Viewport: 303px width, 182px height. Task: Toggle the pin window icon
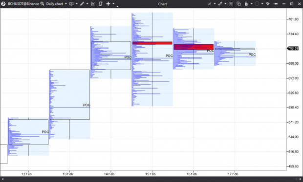click(x=276, y=4)
